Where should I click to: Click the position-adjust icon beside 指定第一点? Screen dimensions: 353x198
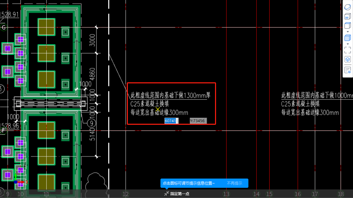click(167, 194)
